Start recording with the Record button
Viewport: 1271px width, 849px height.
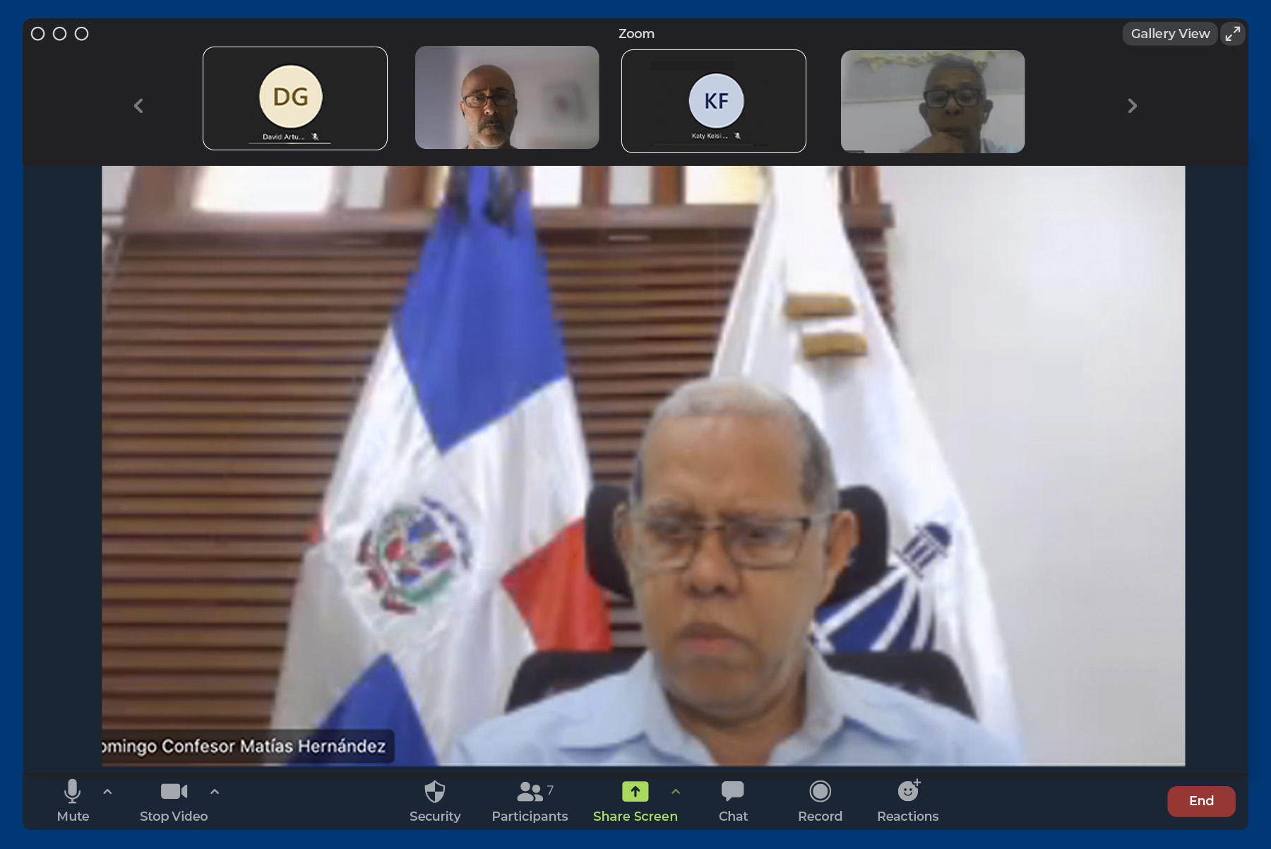point(820,799)
